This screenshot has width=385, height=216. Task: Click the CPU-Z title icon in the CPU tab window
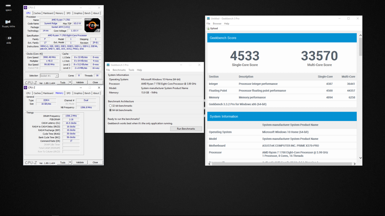pos(26,7)
